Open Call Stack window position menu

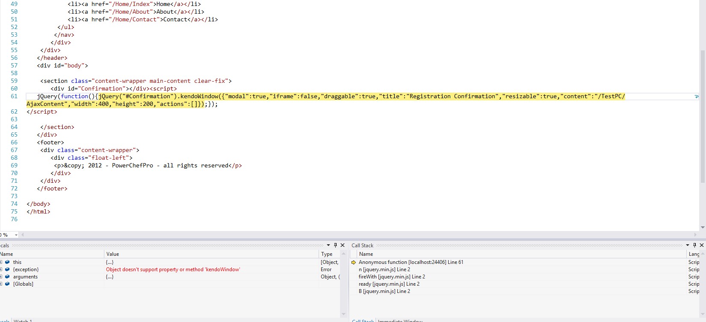(x=688, y=245)
